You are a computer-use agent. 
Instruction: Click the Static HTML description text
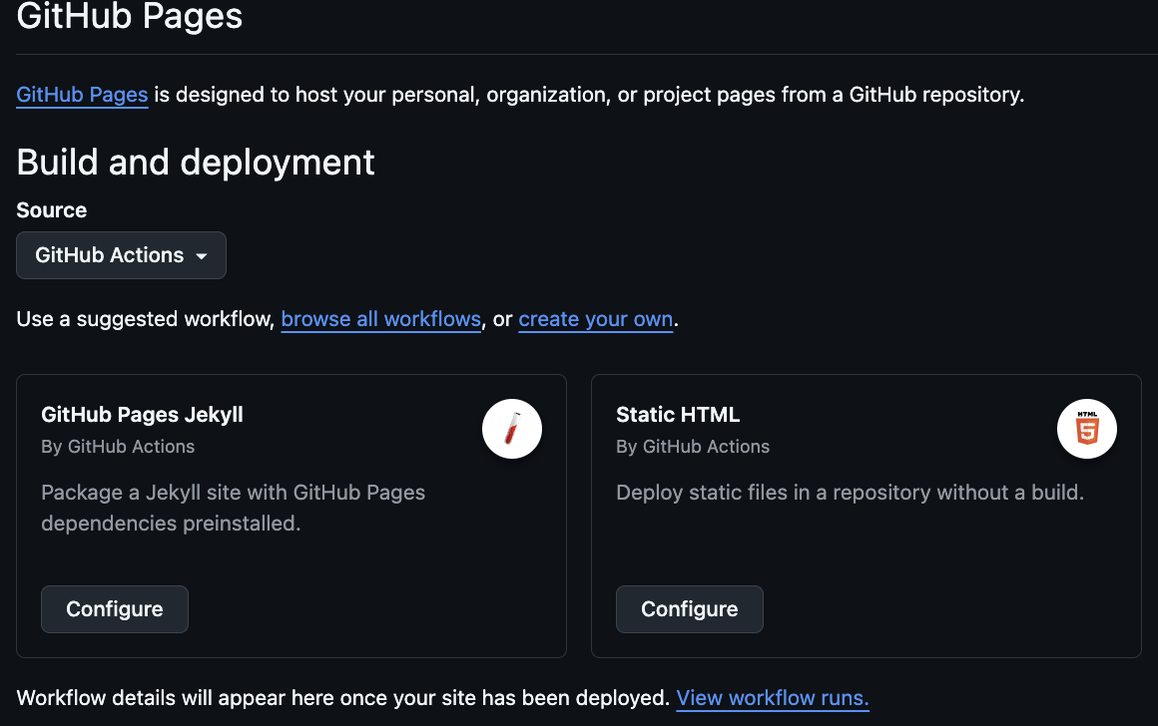850,493
